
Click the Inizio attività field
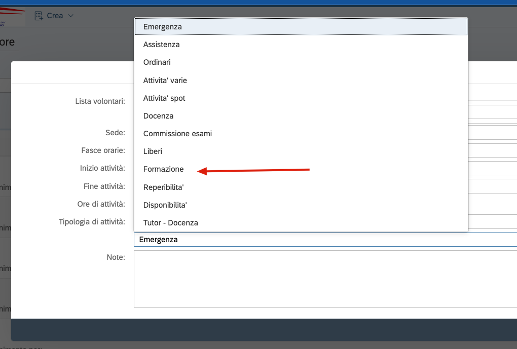492,168
